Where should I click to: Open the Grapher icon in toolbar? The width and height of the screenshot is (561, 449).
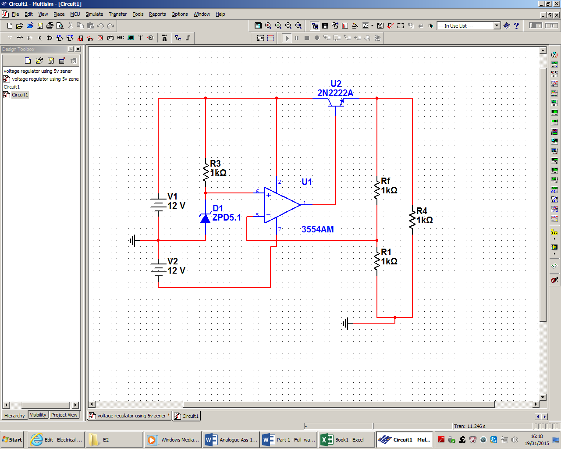point(366,26)
